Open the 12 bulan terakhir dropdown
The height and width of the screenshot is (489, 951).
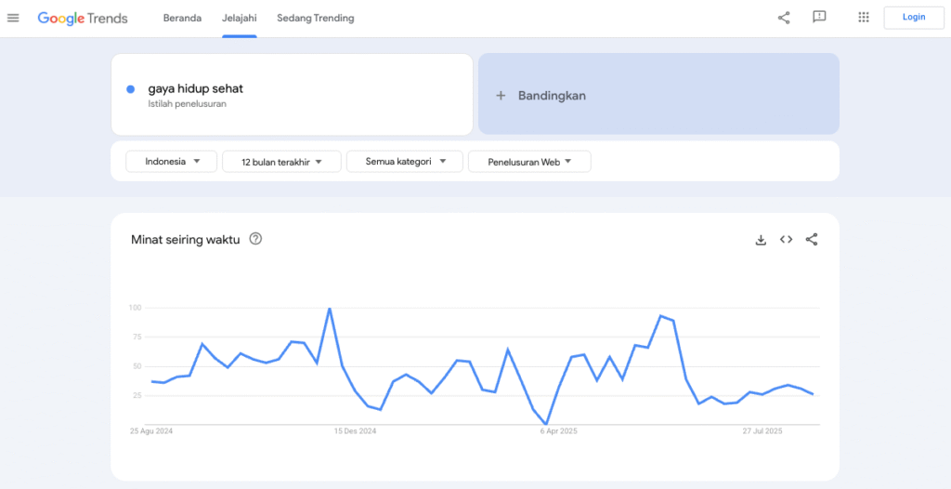(x=281, y=162)
